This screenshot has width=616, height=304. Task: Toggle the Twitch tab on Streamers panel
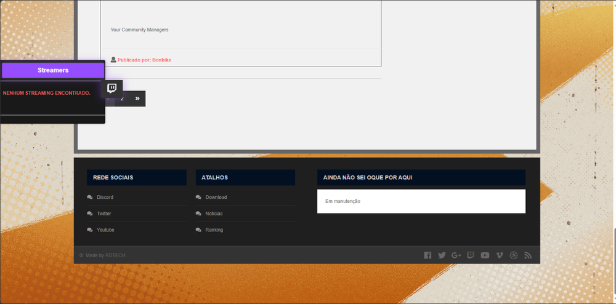111,89
